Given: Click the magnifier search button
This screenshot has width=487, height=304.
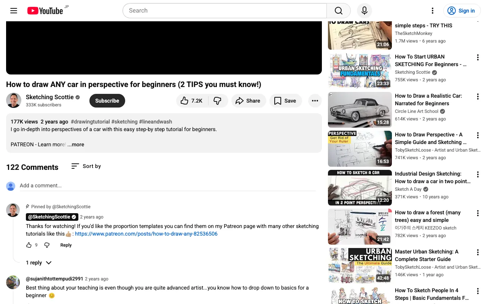Looking at the screenshot, I should 338,11.
